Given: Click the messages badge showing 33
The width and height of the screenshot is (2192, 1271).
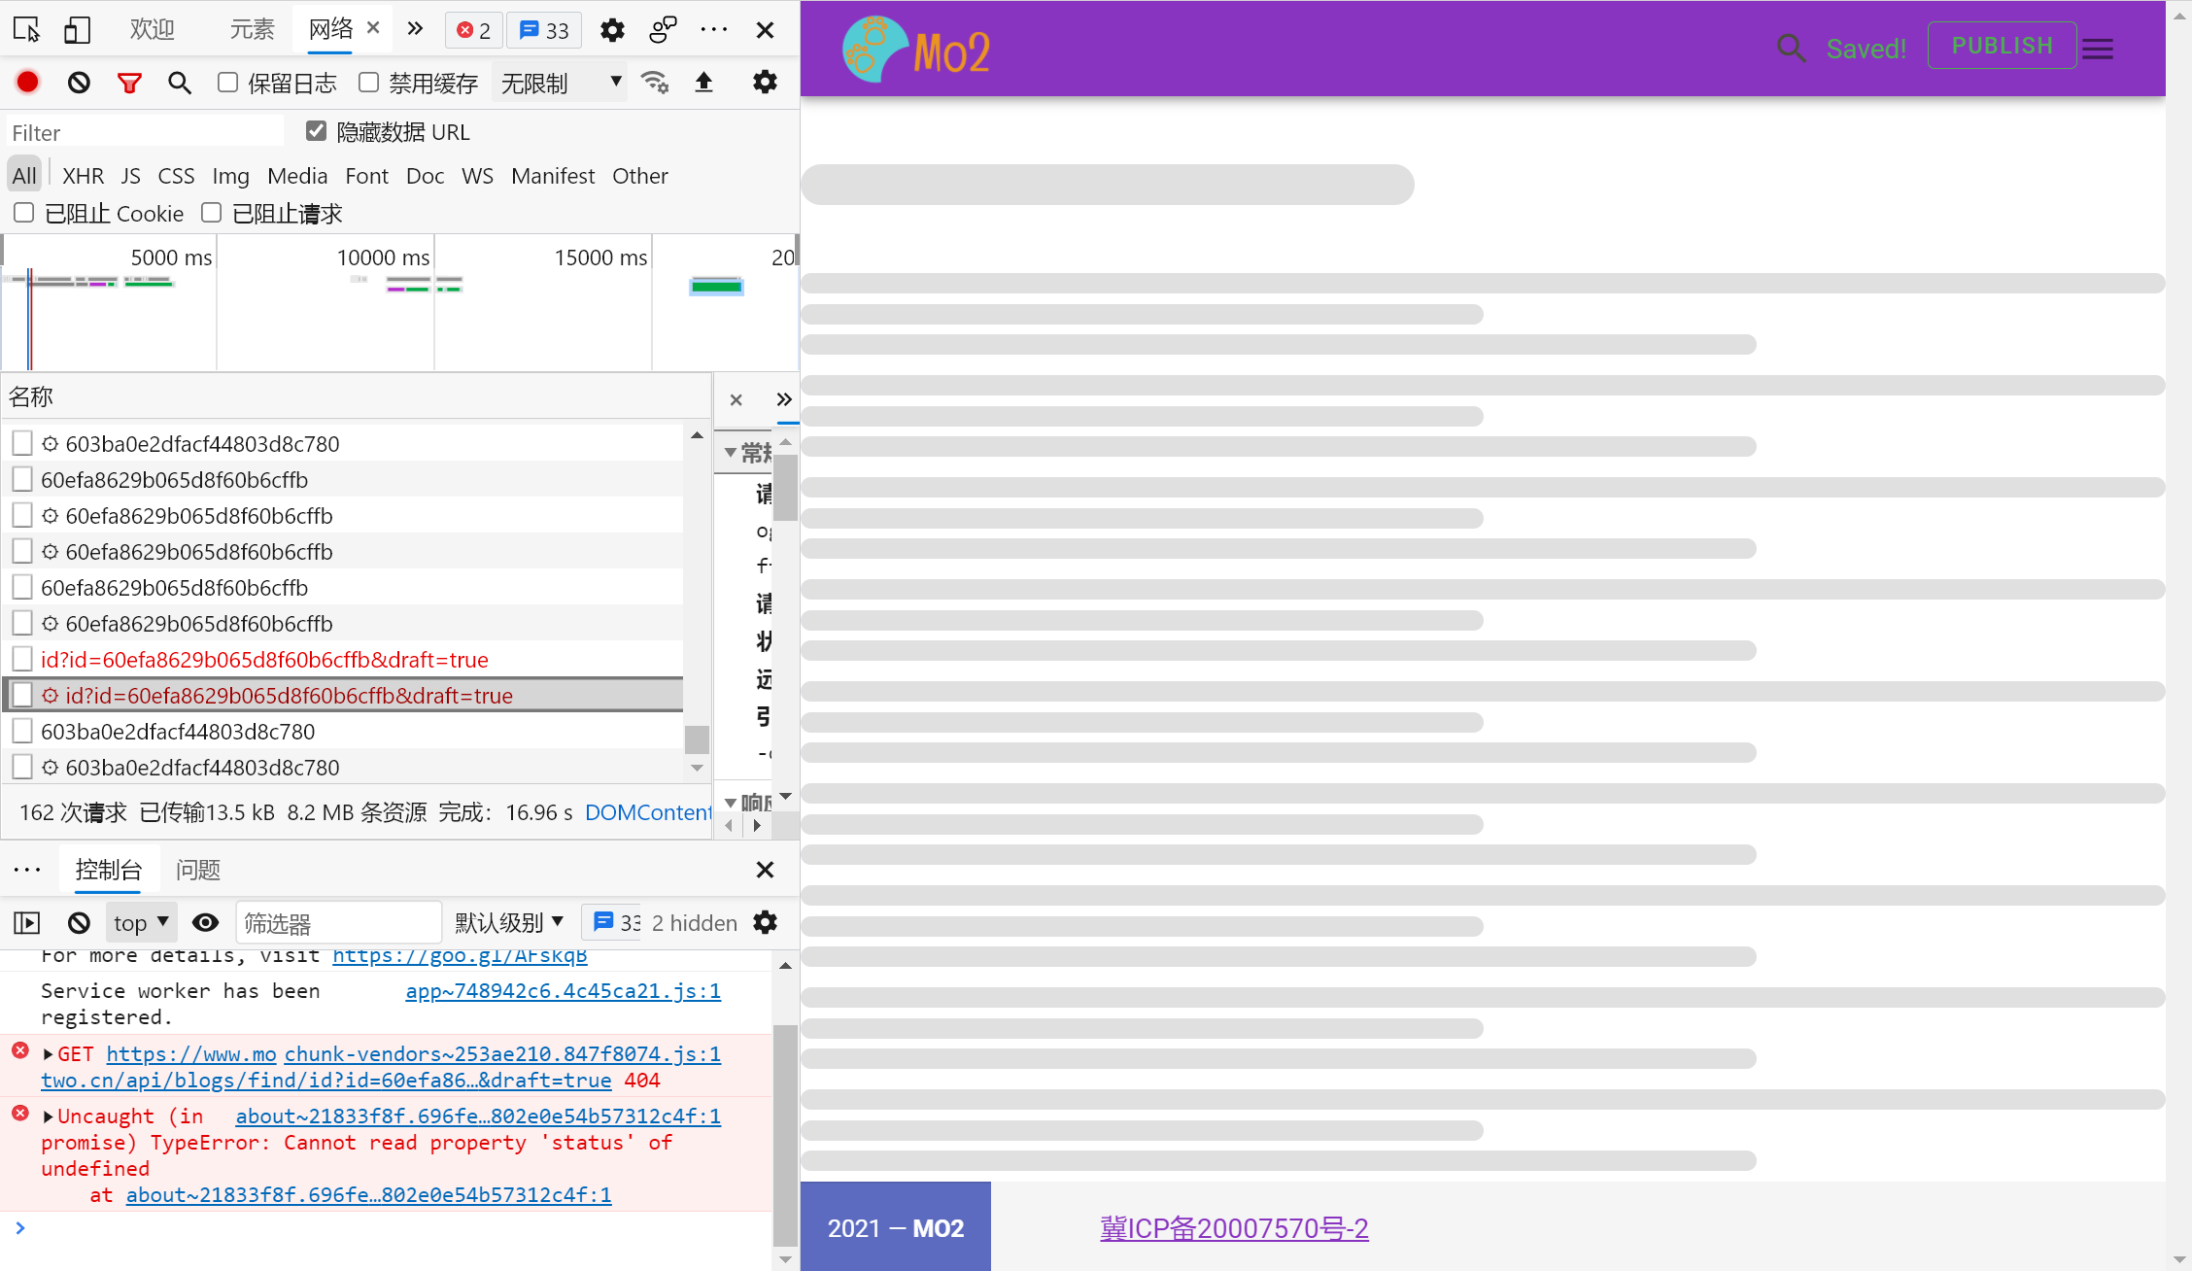Looking at the screenshot, I should tap(544, 30).
